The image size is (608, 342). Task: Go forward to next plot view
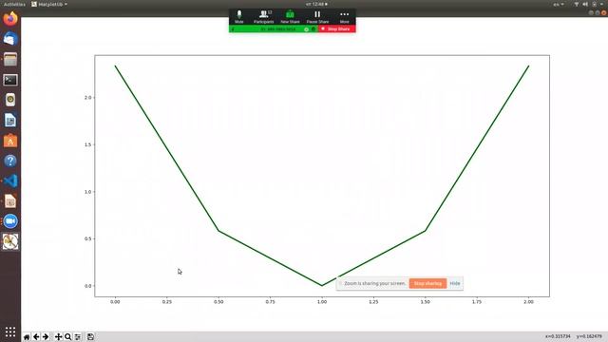pyautogui.click(x=46, y=337)
